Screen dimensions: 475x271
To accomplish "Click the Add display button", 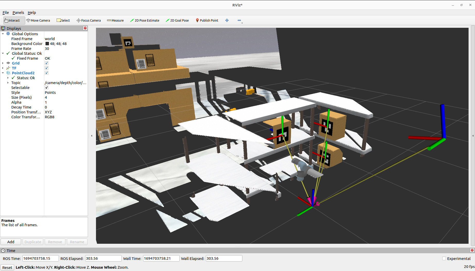I will (11, 242).
